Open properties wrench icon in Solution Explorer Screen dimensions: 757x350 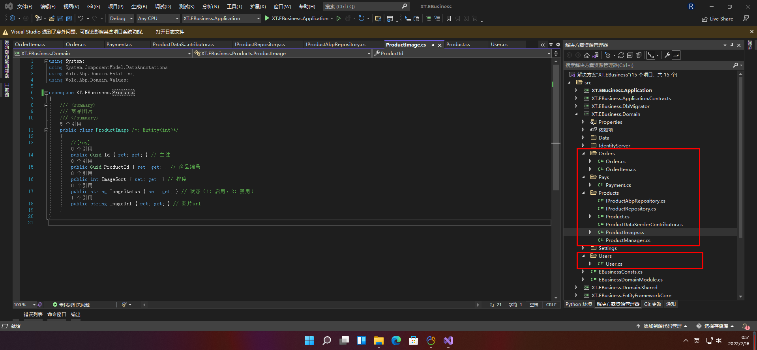(667, 55)
